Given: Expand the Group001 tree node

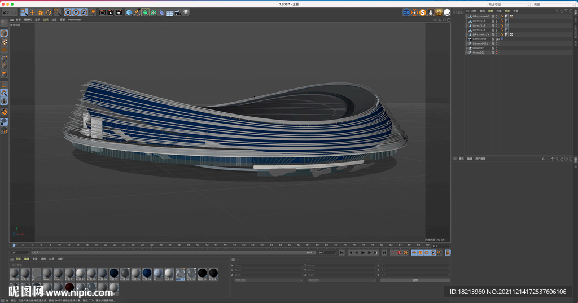Looking at the screenshot, I should (x=467, y=48).
